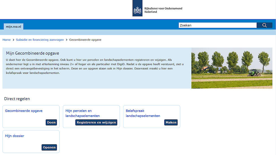This screenshot has height=155, width=276.
Task: Go to Home in breadcrumb
Action: [x=6, y=40]
